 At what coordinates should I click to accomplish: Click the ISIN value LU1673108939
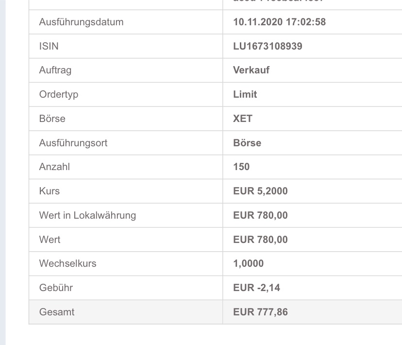[x=268, y=46]
